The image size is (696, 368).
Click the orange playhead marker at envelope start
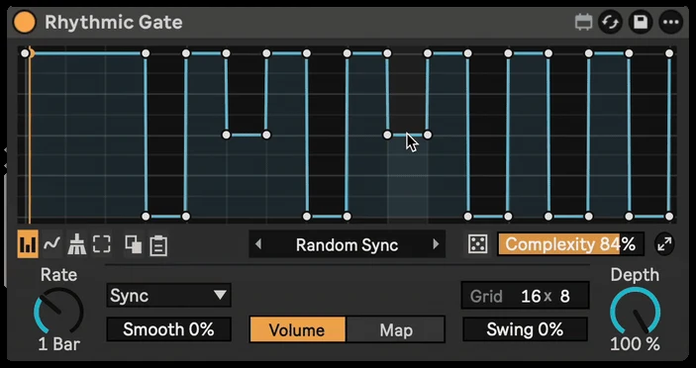[31, 53]
